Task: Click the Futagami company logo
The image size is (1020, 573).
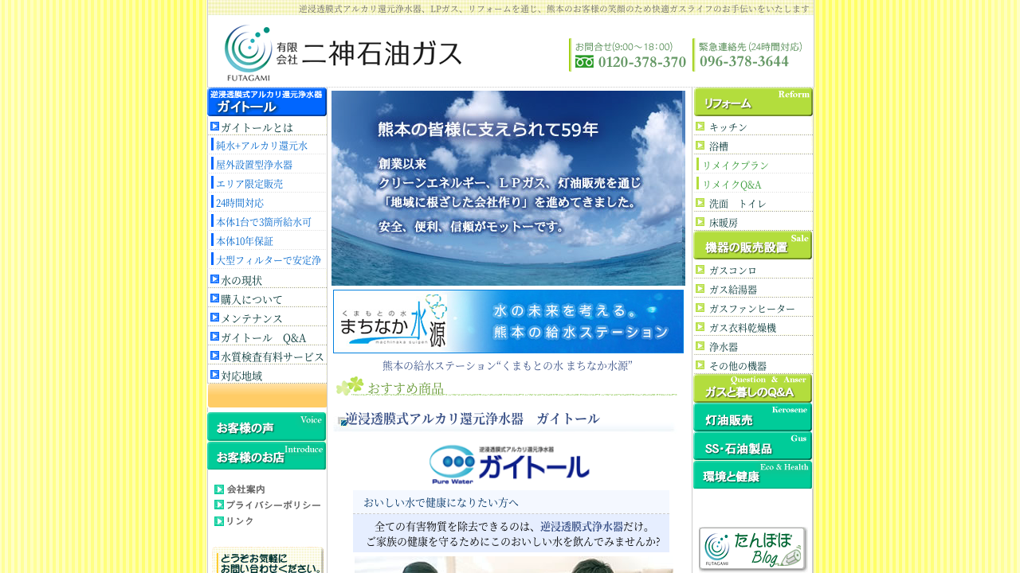Action: pos(343,53)
